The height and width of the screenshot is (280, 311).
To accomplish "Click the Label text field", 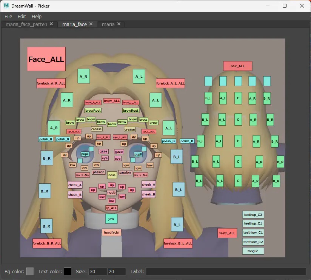I will (x=226, y=271).
